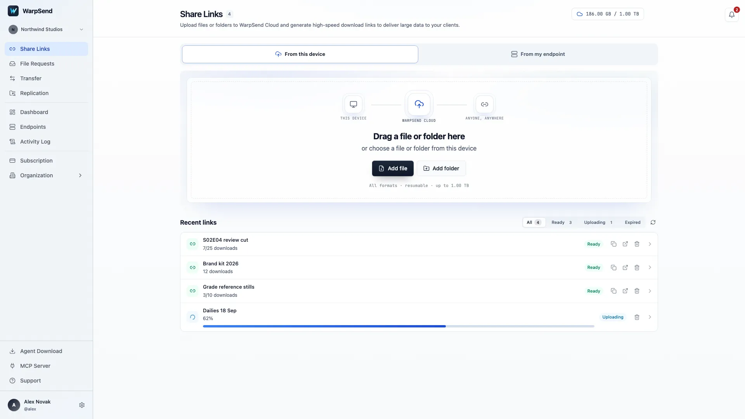Open Grade reference stills externally
The height and width of the screenshot is (419, 745).
click(625, 291)
